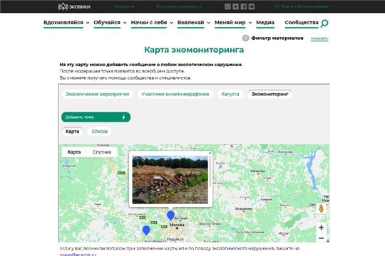
Task: Switch to Карта view pill
Action: point(73,132)
